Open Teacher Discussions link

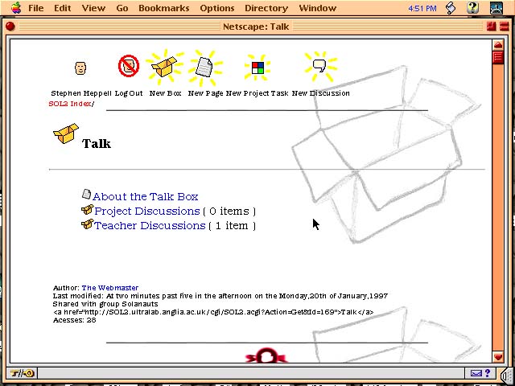(150, 225)
